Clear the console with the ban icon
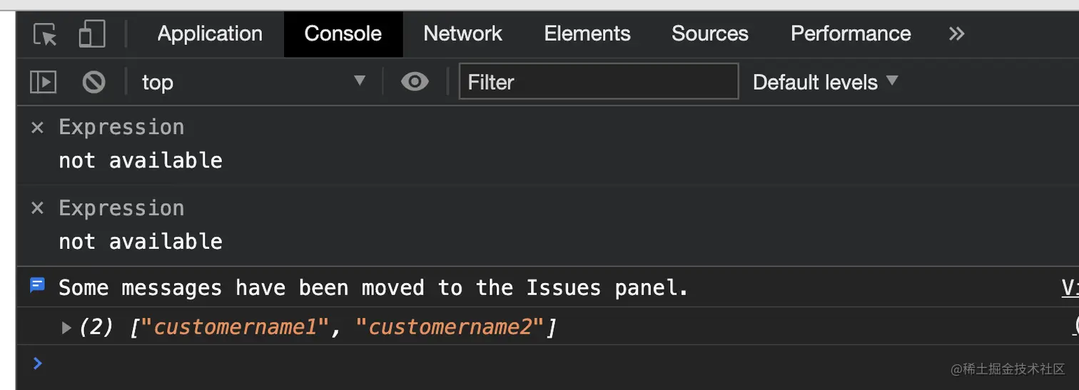 93,82
